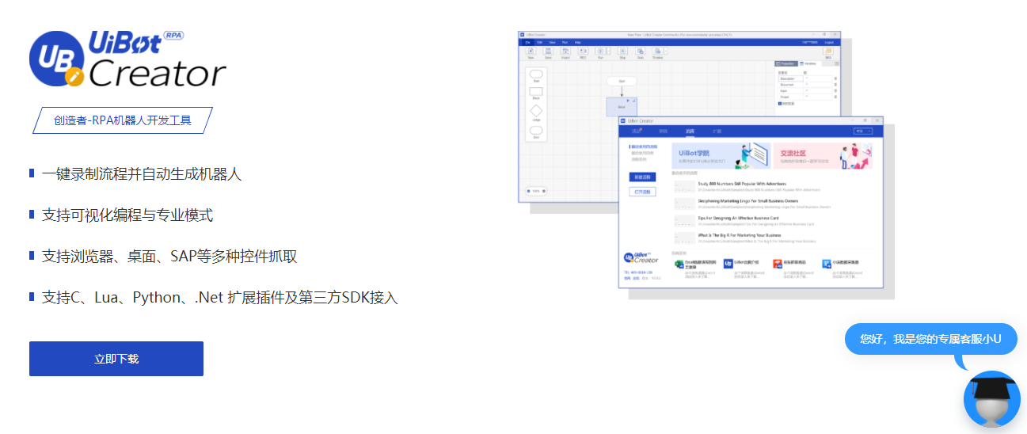Click the New toolbar icon in the flow editor window
This screenshot has width=1027, height=434.
click(531, 51)
